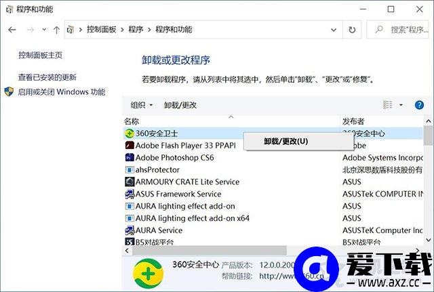Viewport: 434px width, 292px height.
Task: Open help with the blue question icon
Action: click(x=419, y=105)
